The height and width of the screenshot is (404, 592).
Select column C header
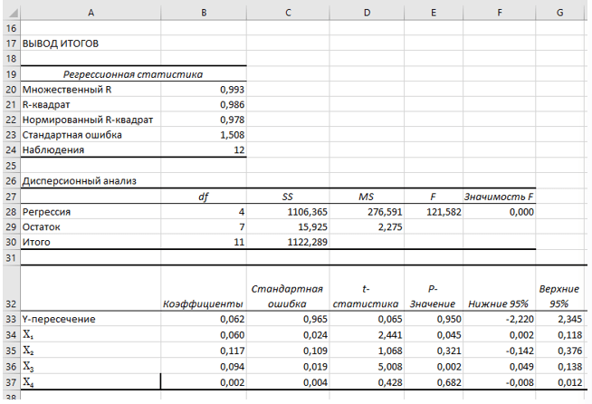(288, 13)
